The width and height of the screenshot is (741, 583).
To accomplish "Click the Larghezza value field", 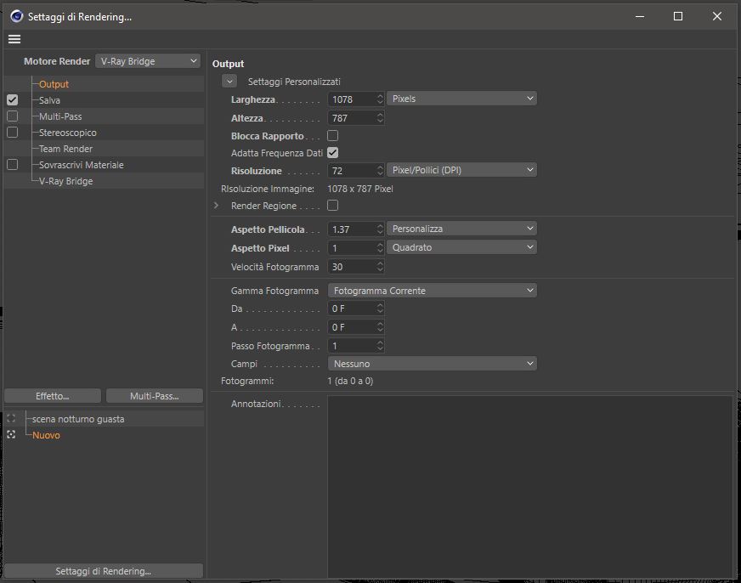I will coord(352,99).
